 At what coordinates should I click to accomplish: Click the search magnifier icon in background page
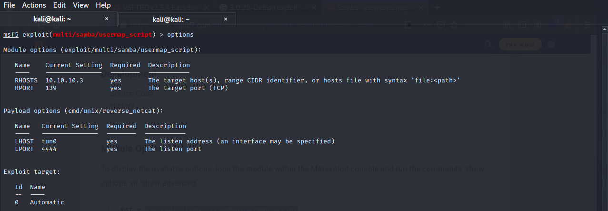[x=488, y=44]
